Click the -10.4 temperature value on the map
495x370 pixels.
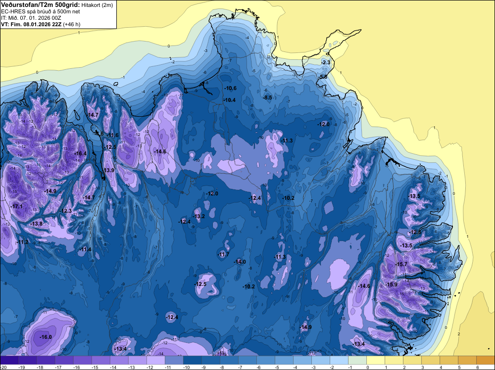(x=230, y=100)
